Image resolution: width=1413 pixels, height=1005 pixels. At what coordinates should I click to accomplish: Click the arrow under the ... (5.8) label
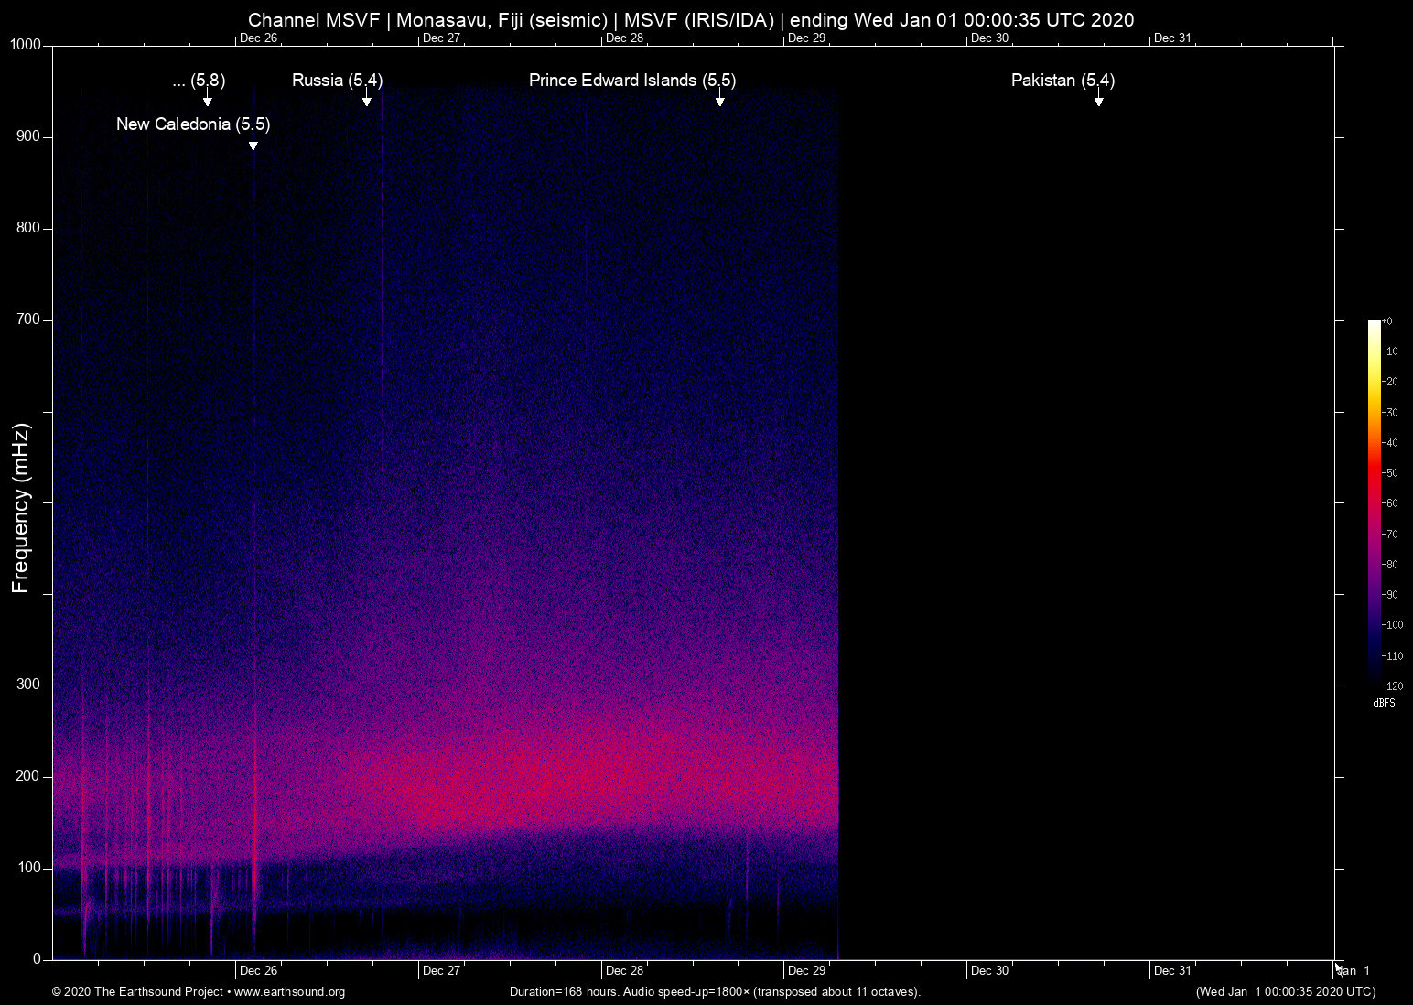pyautogui.click(x=208, y=99)
